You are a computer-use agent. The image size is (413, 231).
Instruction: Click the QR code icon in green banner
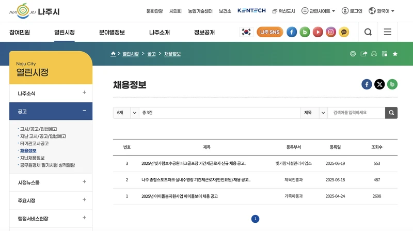[x=385, y=54]
